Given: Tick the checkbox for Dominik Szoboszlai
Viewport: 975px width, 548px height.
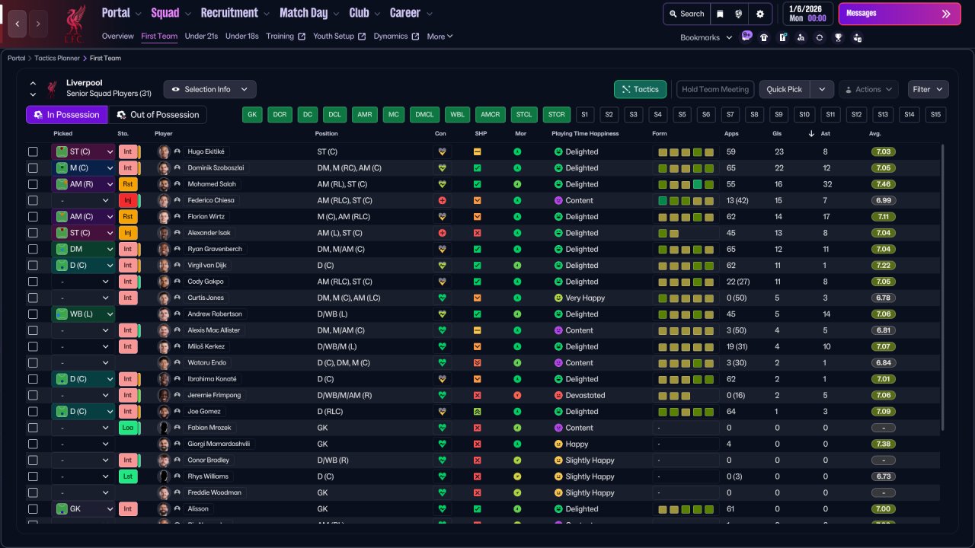Looking at the screenshot, I should [x=33, y=168].
